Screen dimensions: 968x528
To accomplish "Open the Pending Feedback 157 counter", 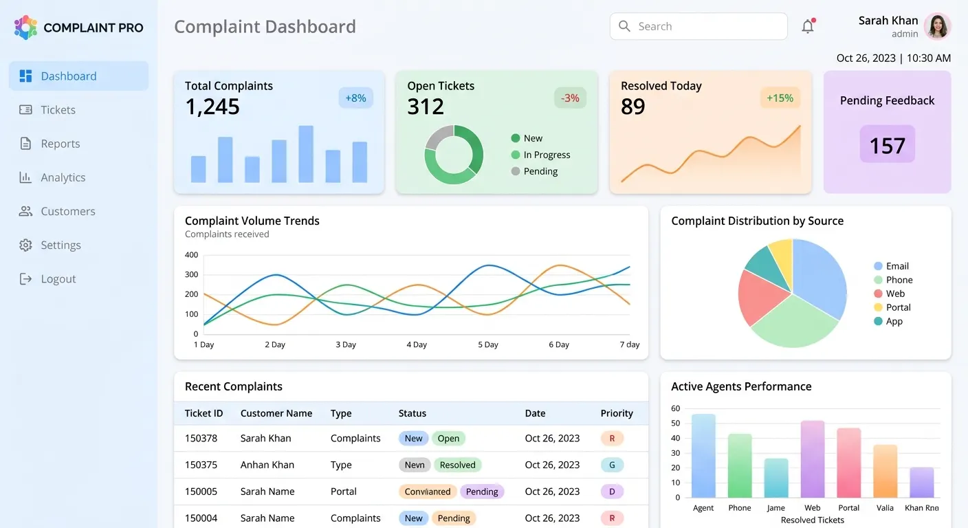I will (x=887, y=144).
